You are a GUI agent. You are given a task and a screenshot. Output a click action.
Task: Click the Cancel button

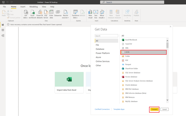coord(164,109)
